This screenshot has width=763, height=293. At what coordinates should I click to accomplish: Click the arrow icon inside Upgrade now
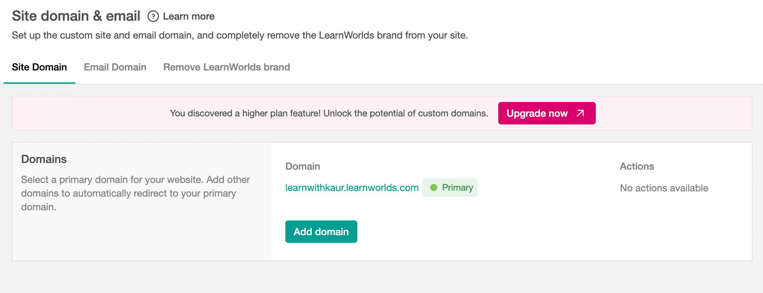click(580, 113)
